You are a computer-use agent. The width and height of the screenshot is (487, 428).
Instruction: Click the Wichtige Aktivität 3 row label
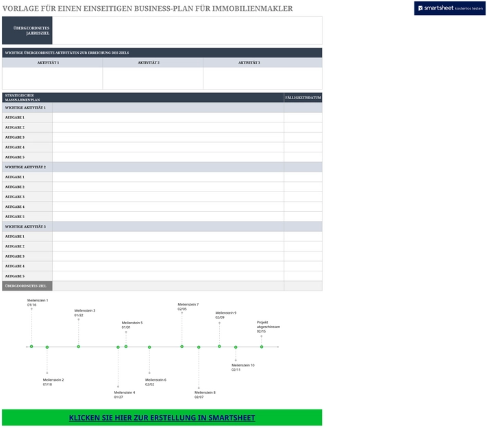coord(27,226)
